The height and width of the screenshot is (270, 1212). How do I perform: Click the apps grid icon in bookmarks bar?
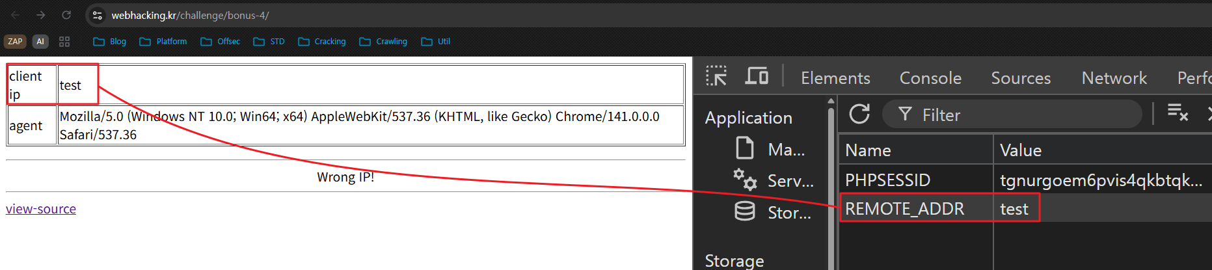coord(64,42)
